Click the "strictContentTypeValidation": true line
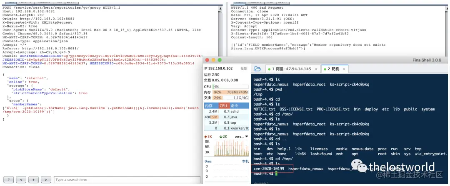Viewport: 450px width, 186px height. coord(49,93)
